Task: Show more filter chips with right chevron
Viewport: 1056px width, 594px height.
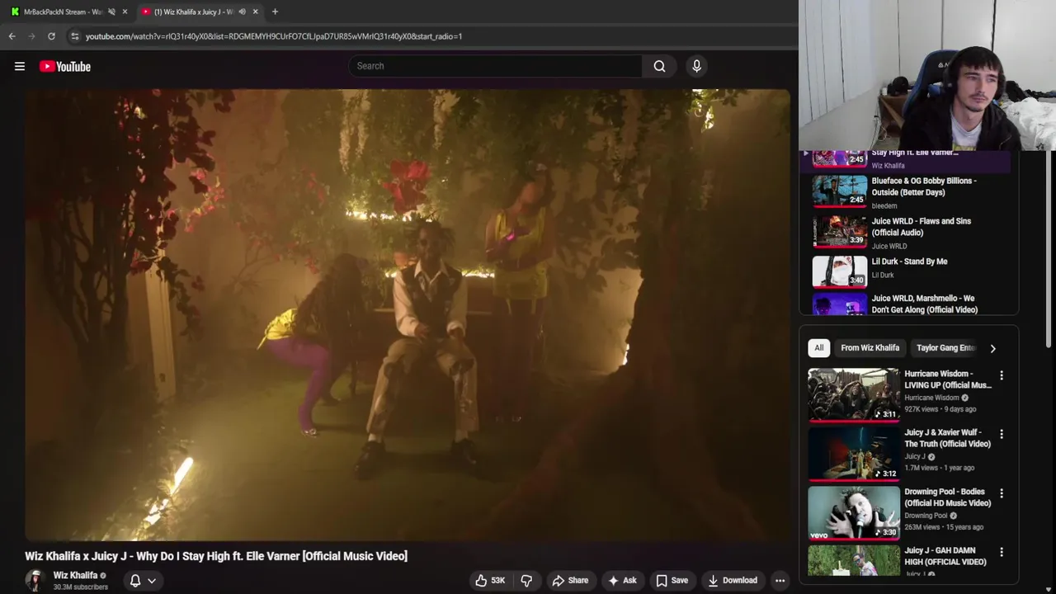Action: point(992,348)
